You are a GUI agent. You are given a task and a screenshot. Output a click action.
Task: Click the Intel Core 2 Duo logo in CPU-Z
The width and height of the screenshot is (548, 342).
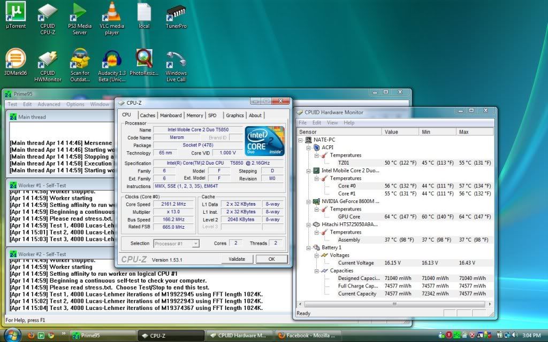tap(264, 141)
